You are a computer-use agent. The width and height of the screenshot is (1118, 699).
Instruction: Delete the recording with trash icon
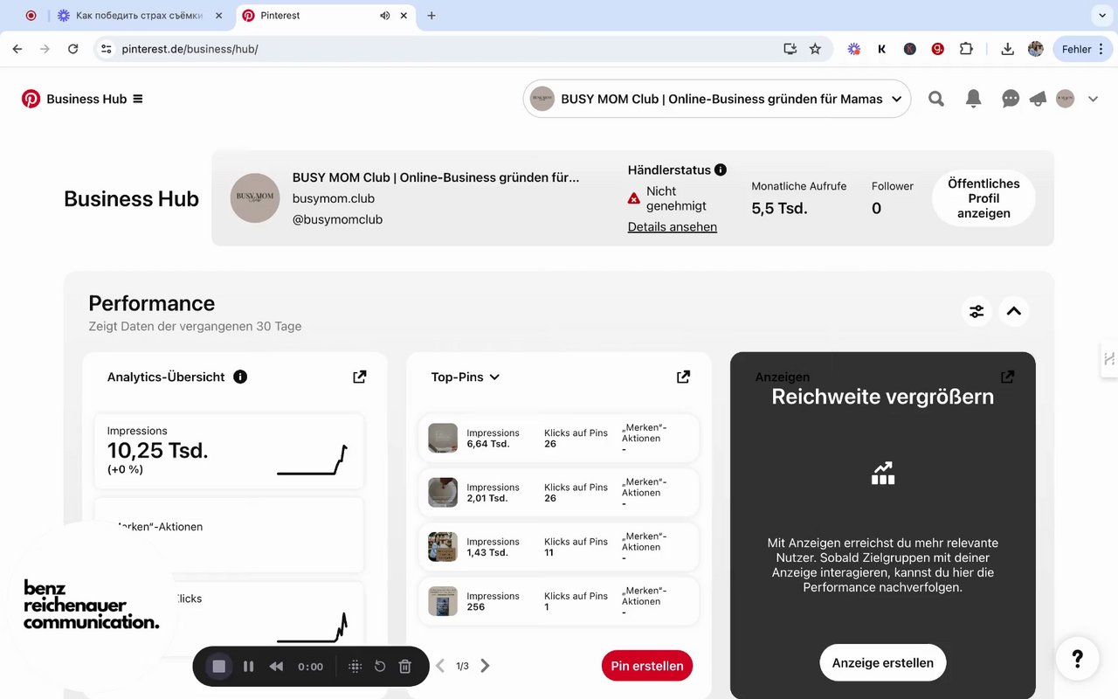click(x=405, y=666)
